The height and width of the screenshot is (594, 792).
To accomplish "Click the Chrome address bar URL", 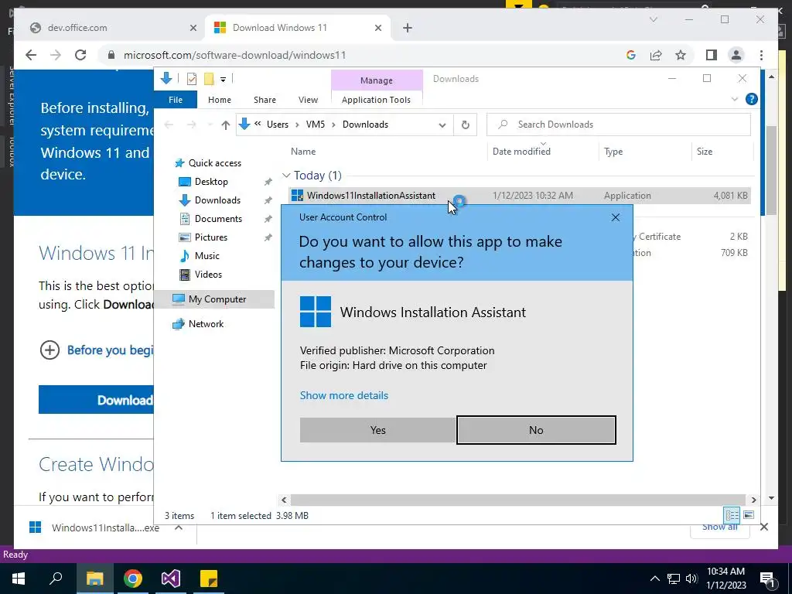I will pos(235,55).
